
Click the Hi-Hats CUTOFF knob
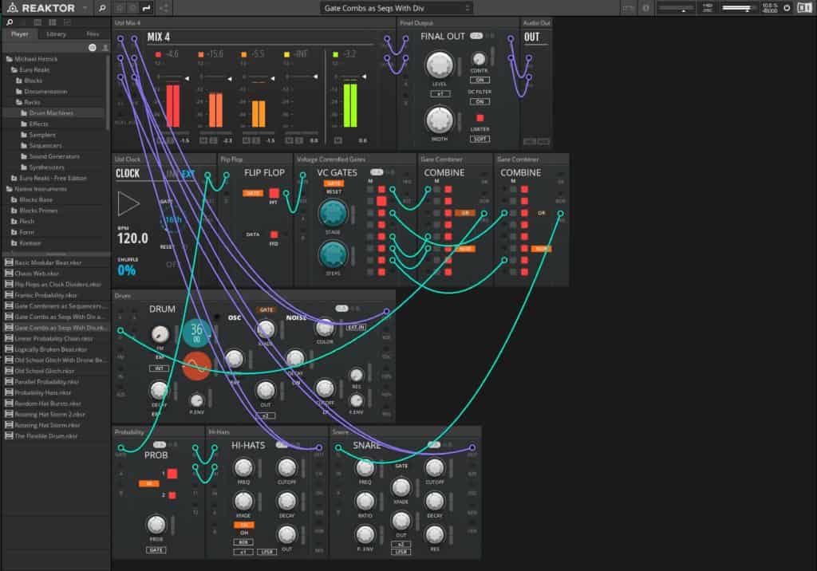(286, 467)
